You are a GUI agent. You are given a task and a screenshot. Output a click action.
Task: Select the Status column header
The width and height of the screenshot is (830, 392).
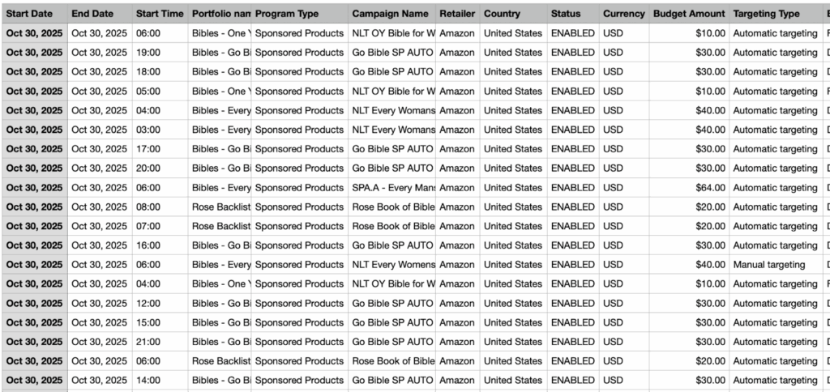pyautogui.click(x=566, y=14)
